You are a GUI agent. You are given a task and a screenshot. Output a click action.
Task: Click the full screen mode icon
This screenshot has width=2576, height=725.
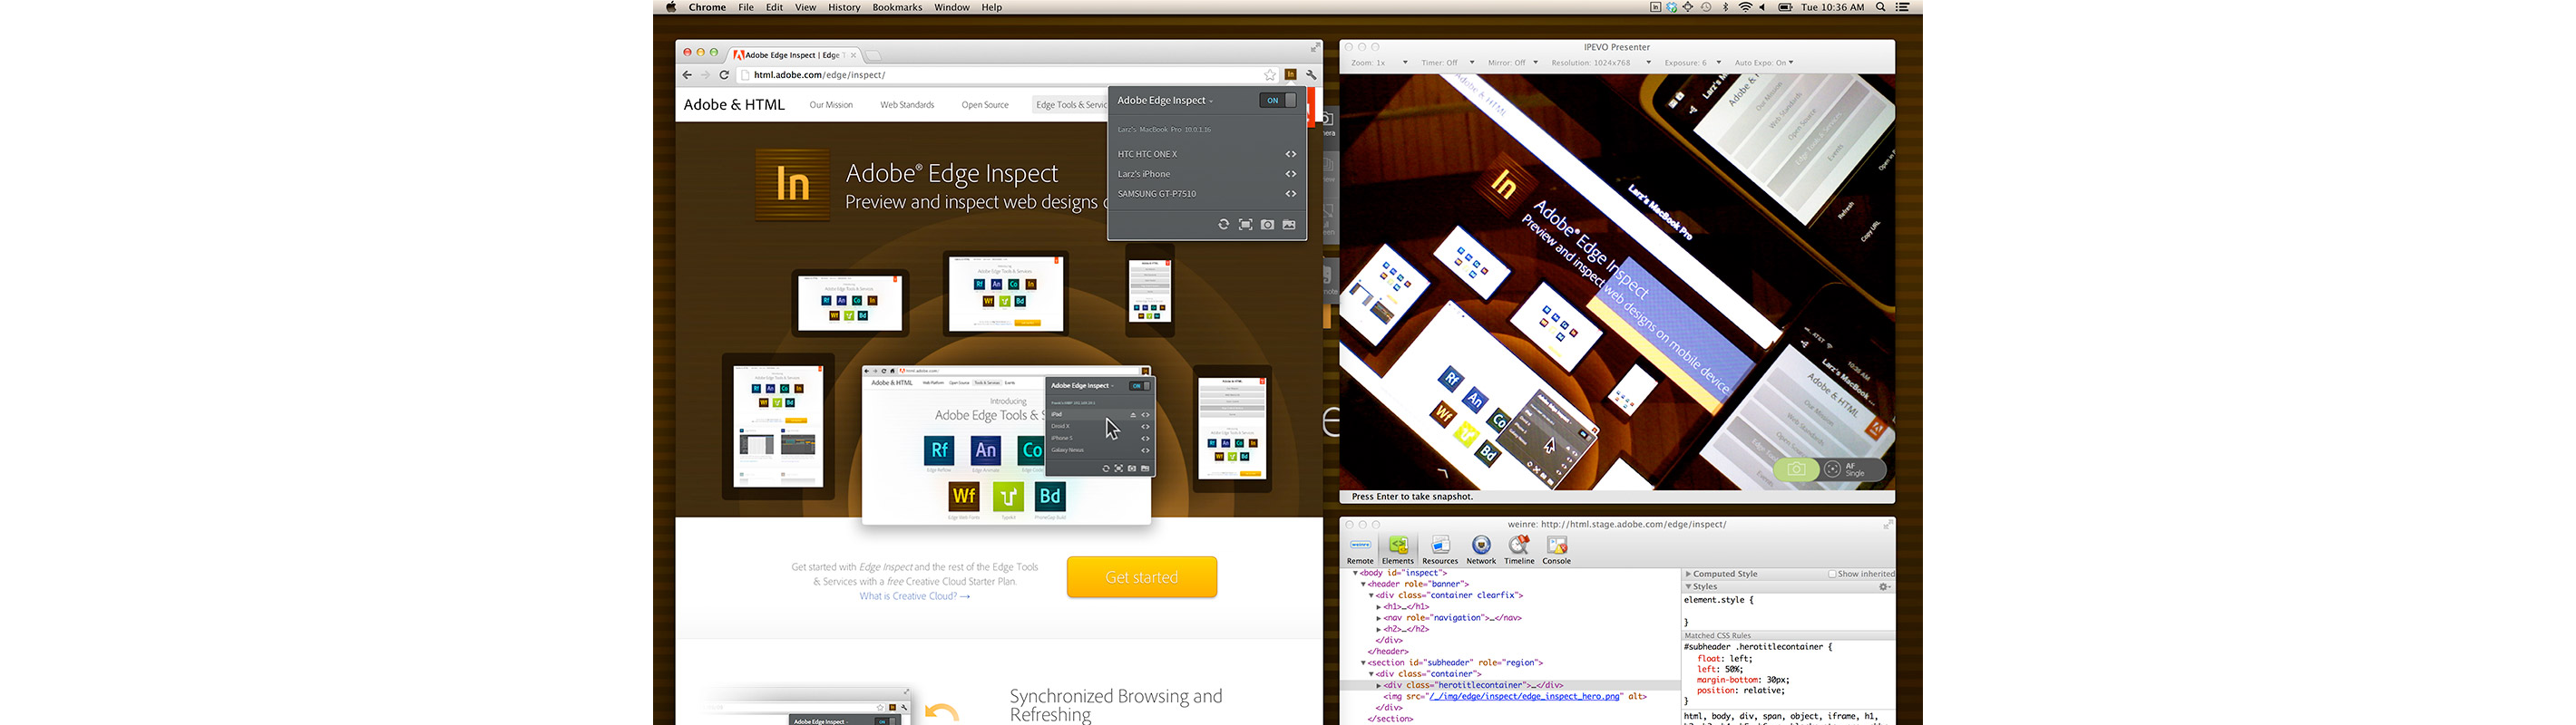click(x=1245, y=225)
